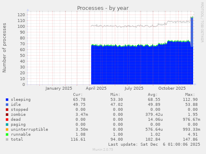This screenshot has width=206, height=154.
Task: Click the 50 y-axis tick label
Action: (23, 56)
